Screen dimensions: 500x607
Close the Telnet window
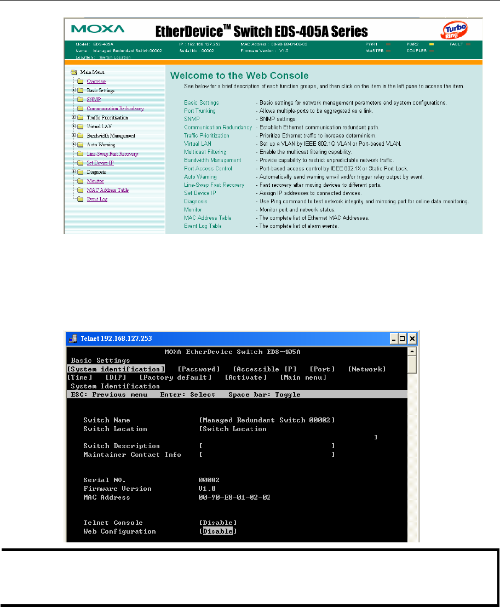412,339
